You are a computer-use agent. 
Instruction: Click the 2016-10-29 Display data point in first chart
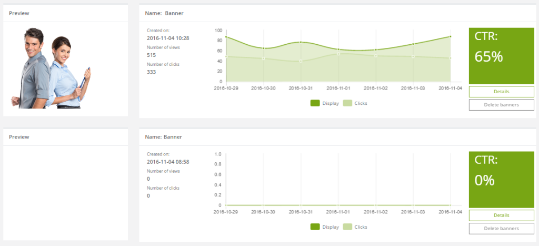click(x=226, y=37)
